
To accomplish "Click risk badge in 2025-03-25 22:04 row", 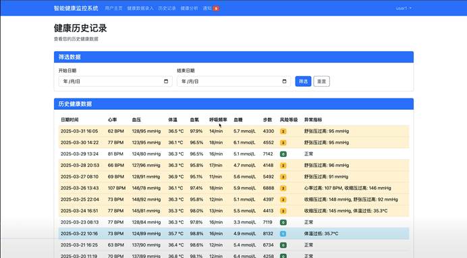I will (x=283, y=199).
